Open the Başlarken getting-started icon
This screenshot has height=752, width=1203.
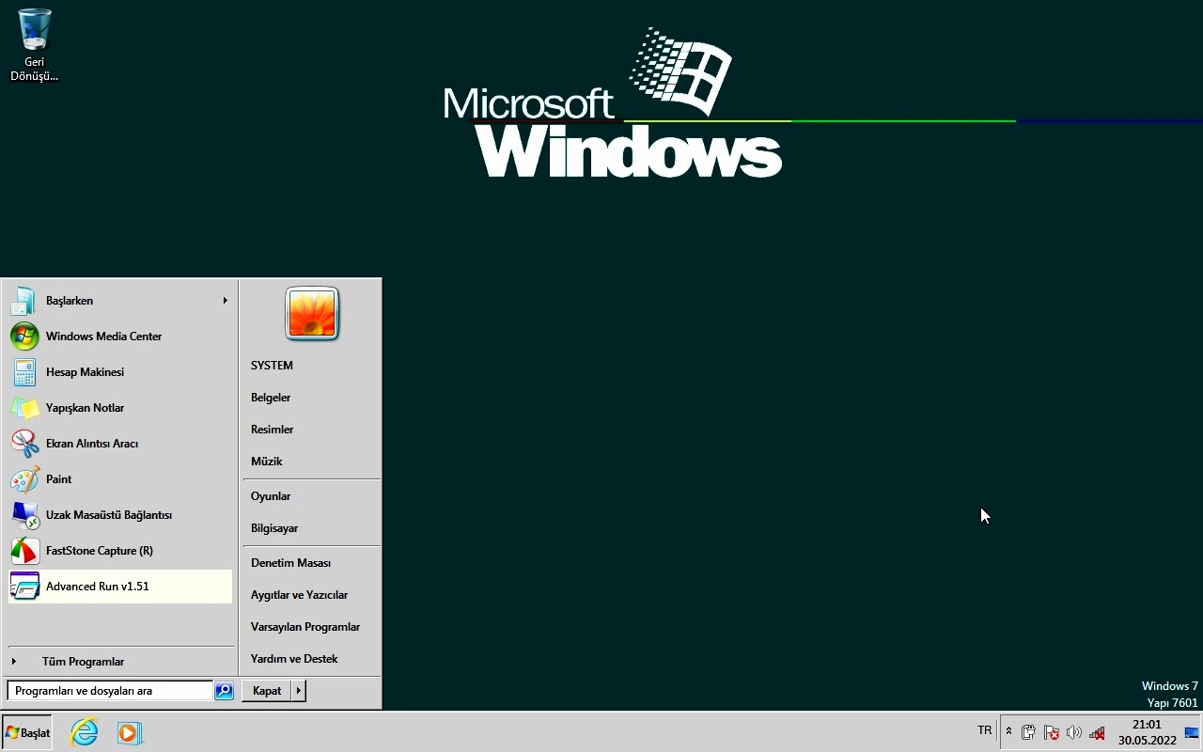click(x=24, y=301)
